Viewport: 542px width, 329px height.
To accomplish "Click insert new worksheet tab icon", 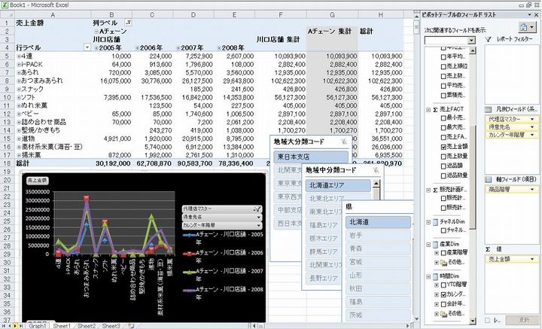I will [x=131, y=326].
